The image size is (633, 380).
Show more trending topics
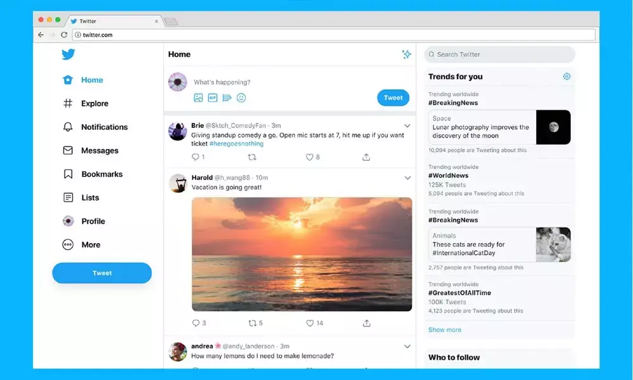click(444, 329)
